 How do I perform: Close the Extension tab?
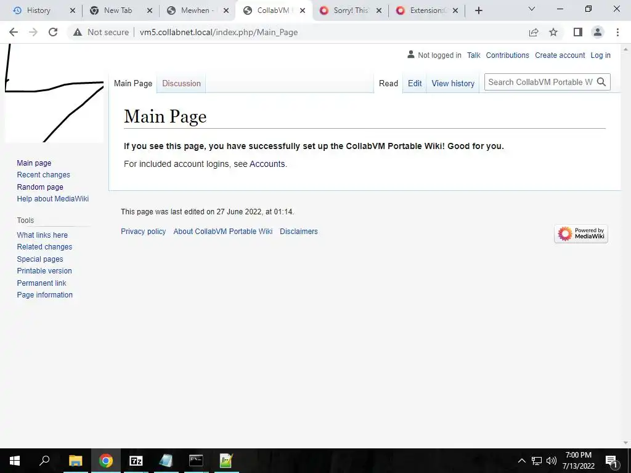[455, 10]
